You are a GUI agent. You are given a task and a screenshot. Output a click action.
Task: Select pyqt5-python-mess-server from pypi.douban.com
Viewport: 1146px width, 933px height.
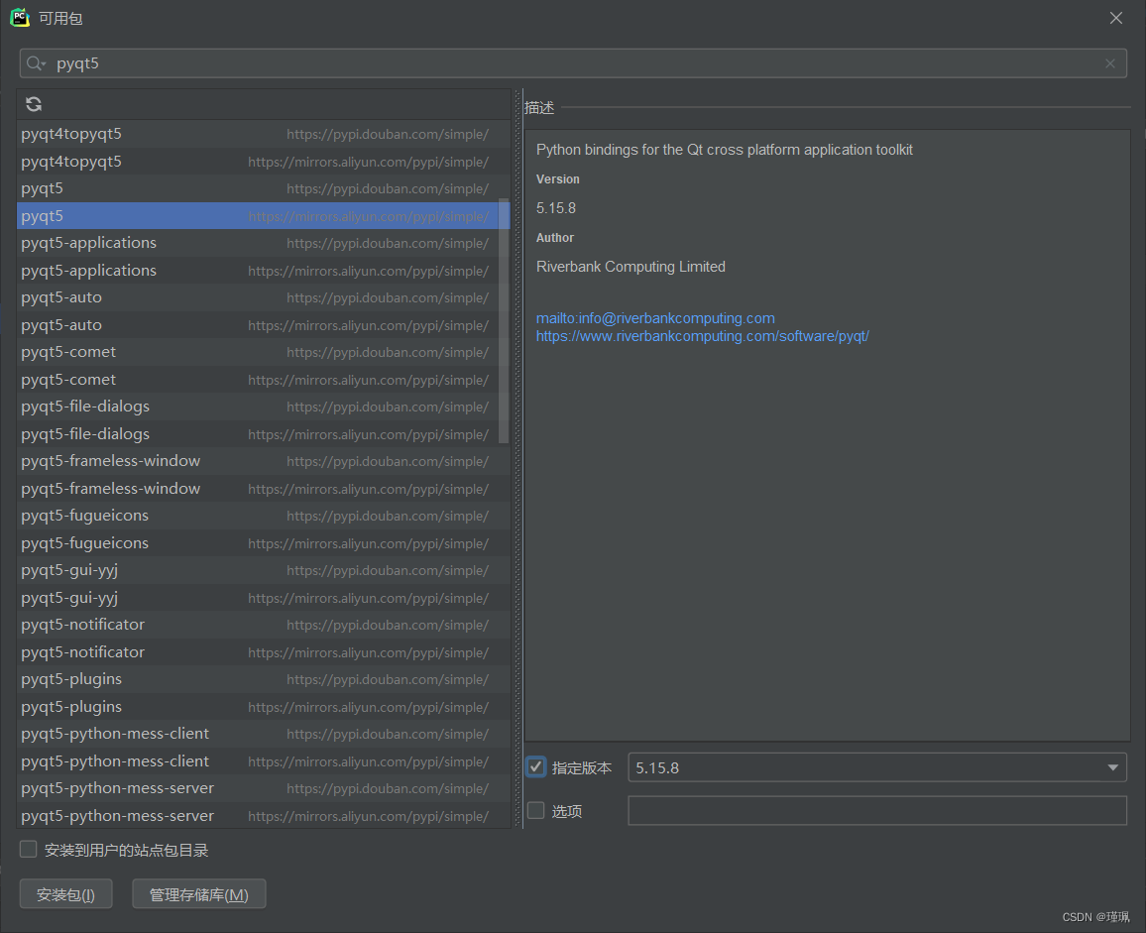(x=263, y=787)
